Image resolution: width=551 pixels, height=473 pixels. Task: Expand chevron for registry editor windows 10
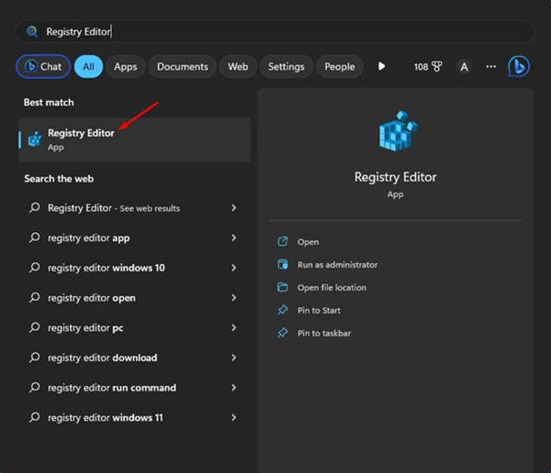(234, 268)
